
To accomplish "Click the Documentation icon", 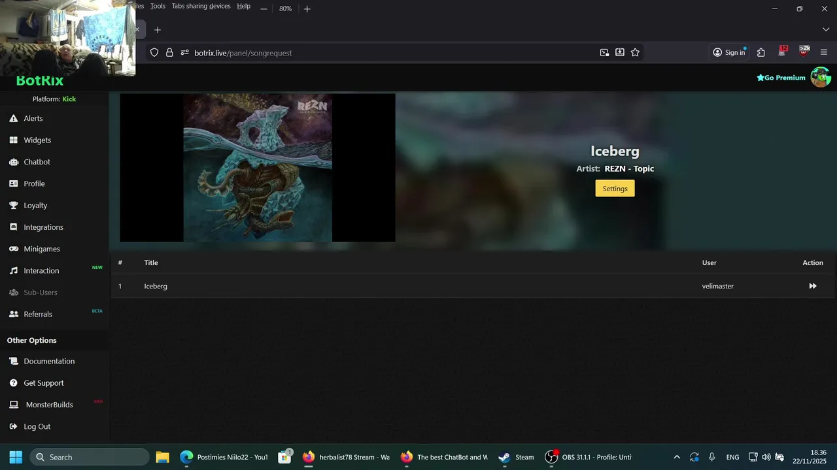I will click(13, 361).
